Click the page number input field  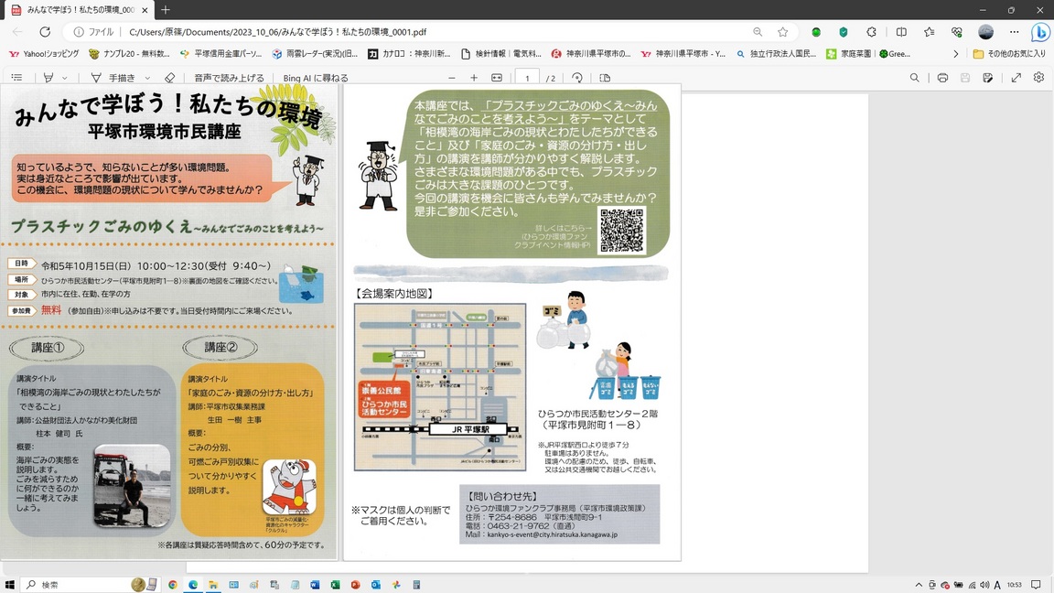pos(527,78)
